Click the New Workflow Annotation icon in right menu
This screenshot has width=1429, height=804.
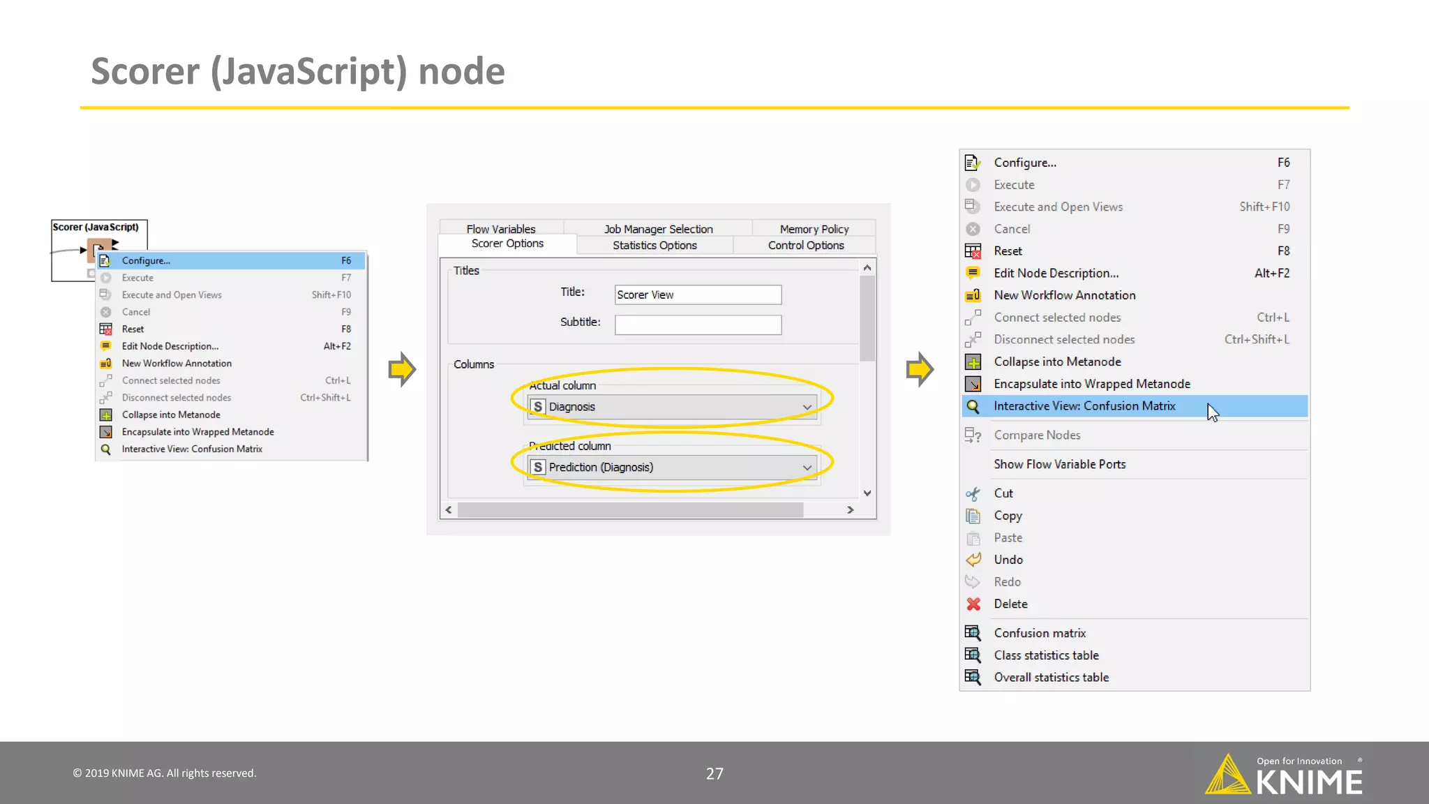[973, 295]
